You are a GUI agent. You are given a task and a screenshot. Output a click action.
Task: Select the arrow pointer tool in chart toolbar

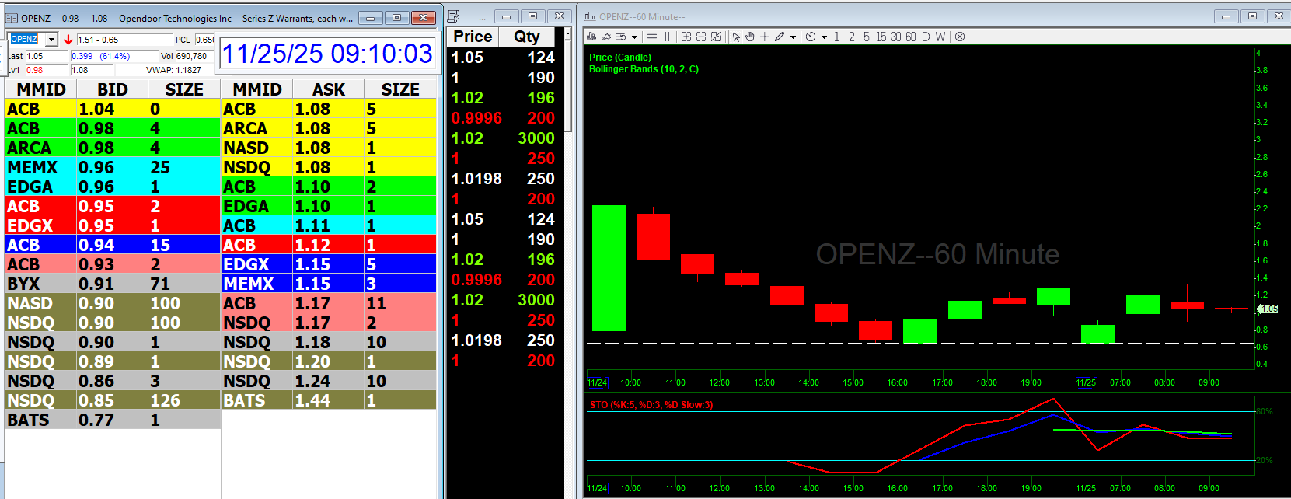coord(735,37)
